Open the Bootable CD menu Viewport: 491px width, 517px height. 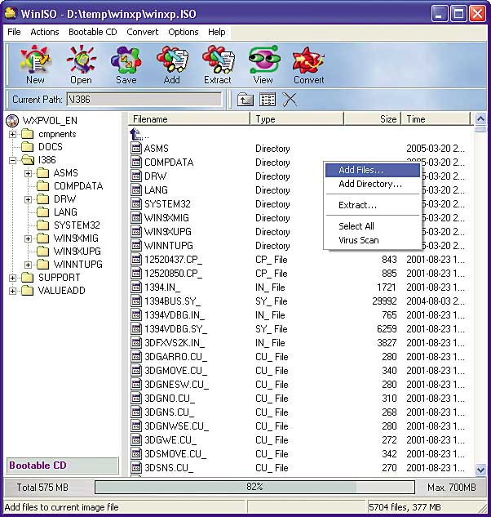coord(93,32)
